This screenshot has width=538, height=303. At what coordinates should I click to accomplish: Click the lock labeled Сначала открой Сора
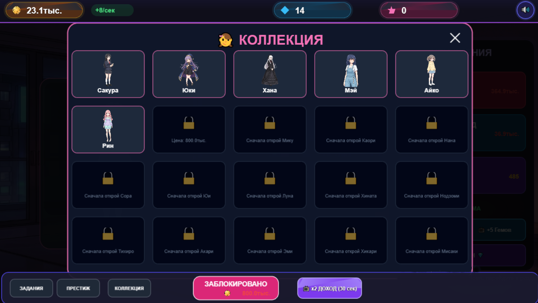click(x=108, y=185)
